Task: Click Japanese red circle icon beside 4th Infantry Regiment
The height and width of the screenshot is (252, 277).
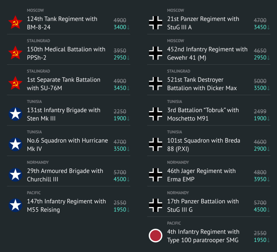Action: tap(155, 236)
